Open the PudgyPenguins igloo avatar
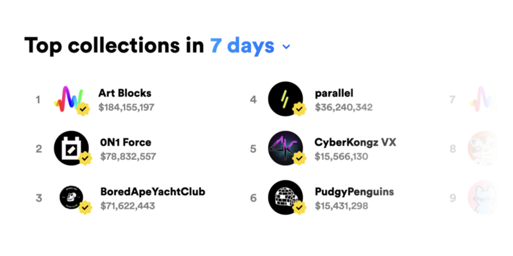 pos(285,198)
